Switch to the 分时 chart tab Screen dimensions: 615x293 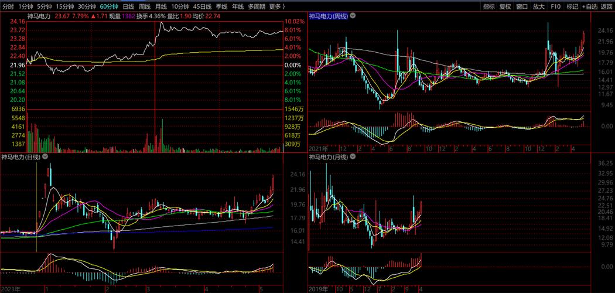pyautogui.click(x=8, y=6)
